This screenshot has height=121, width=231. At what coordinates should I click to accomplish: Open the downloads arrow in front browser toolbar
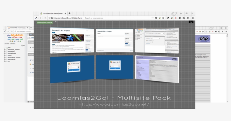click(176, 18)
